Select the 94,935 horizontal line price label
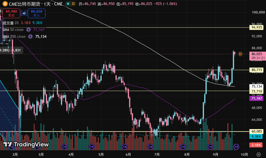266x158 pixels. point(257,27)
